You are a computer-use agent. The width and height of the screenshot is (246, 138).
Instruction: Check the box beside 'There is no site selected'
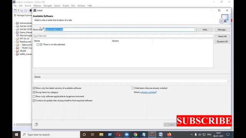[38, 44]
